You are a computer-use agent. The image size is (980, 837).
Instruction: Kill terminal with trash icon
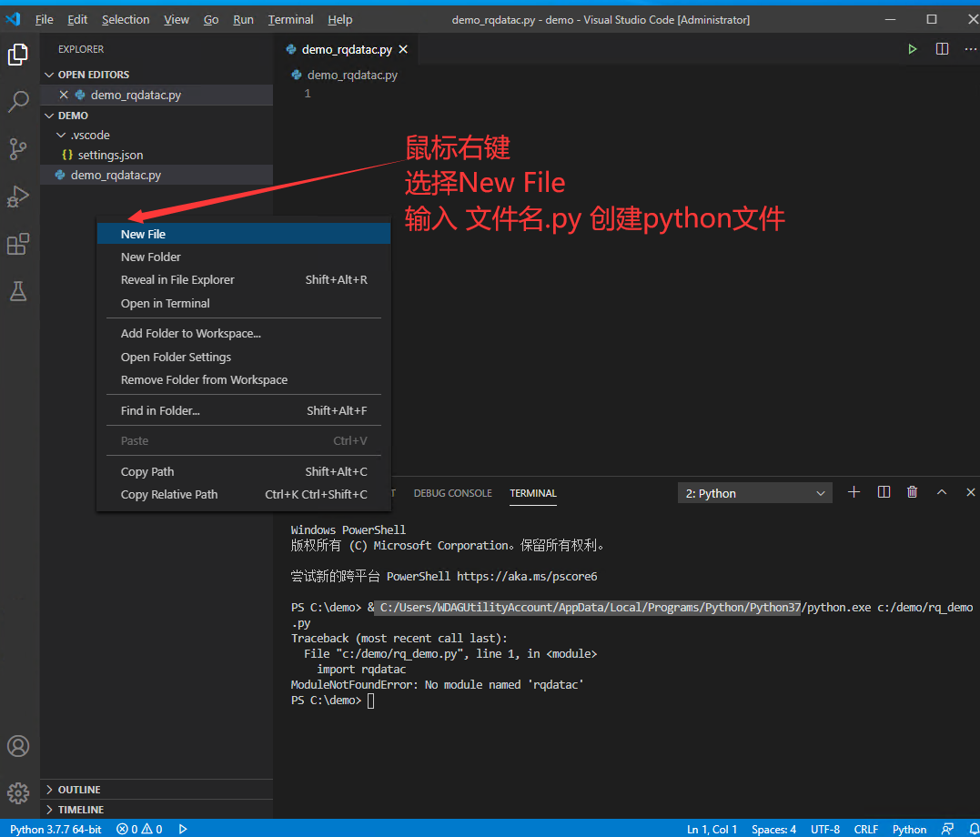pos(912,492)
